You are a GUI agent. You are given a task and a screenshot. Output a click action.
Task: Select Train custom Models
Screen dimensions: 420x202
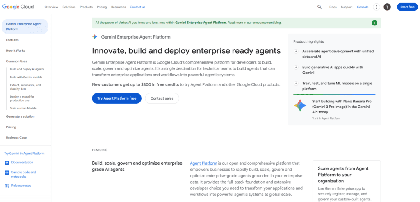click(x=23, y=108)
